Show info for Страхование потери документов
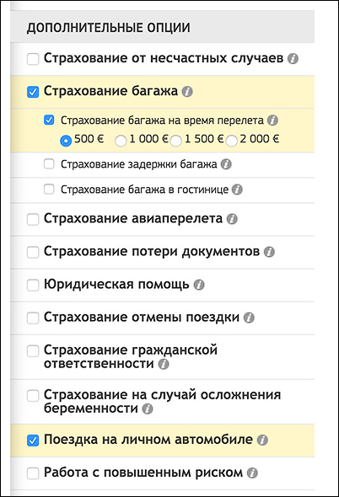 [269, 252]
